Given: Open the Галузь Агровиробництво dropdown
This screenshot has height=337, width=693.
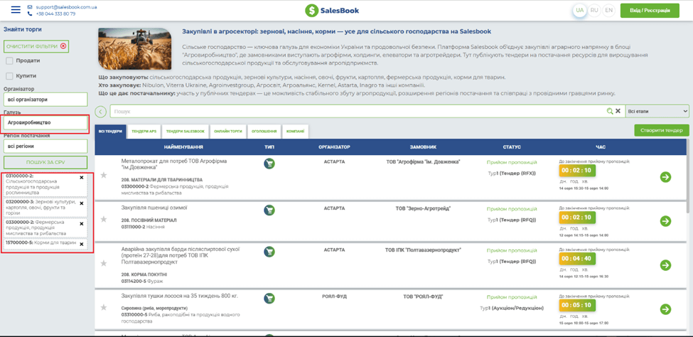Looking at the screenshot, I should pos(45,122).
